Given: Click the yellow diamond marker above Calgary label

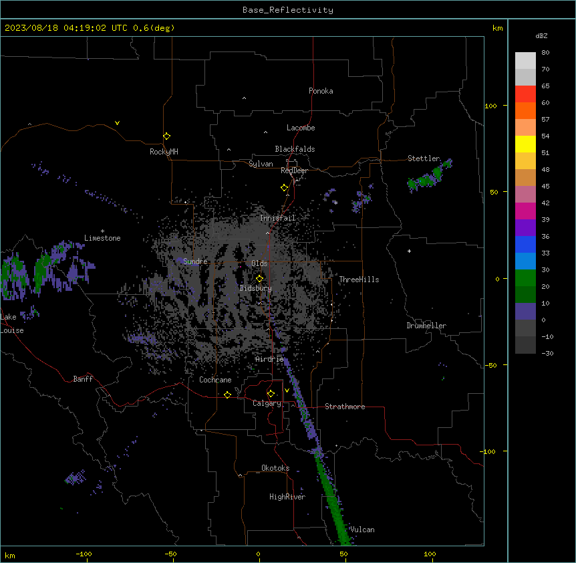Looking at the screenshot, I should coord(271,394).
